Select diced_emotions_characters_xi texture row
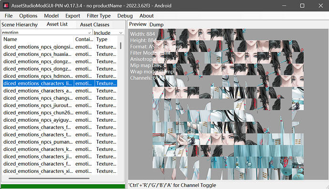The height and width of the screenshot is (189, 329). [x=60, y=171]
